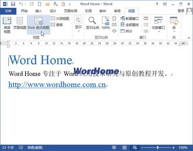Collapse the ribbon with the chevron

click(189, 38)
